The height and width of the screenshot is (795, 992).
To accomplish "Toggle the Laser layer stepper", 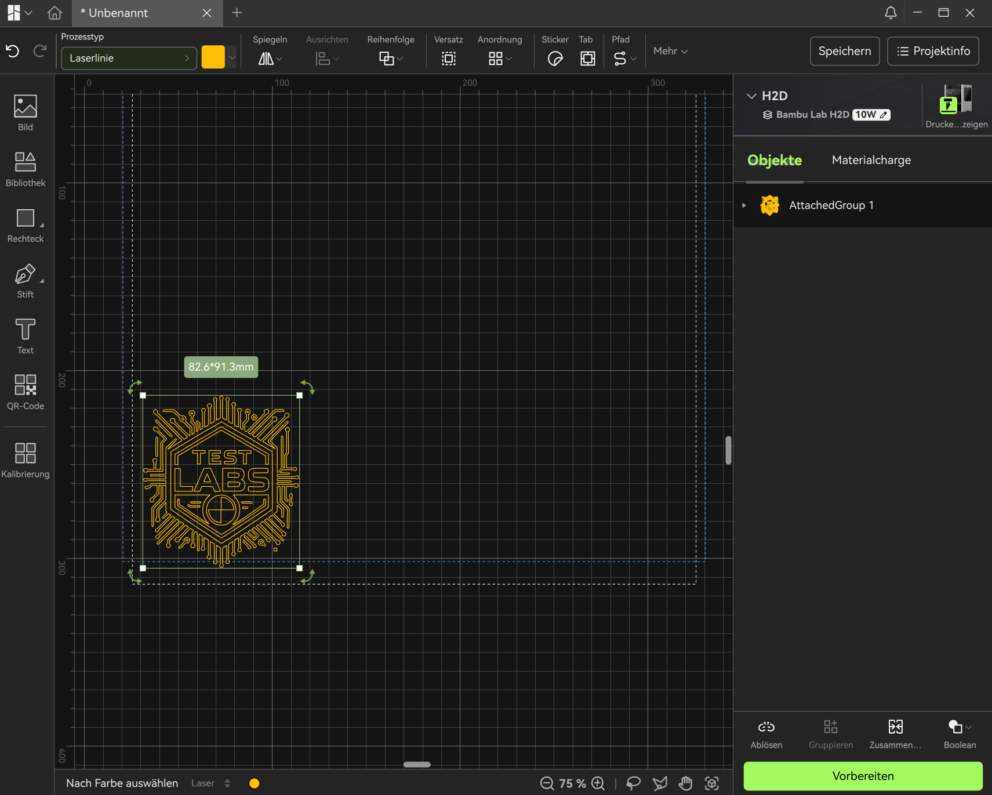I will point(227,783).
